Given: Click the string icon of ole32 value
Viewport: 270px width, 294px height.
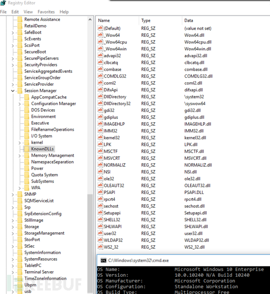Looking at the screenshot, I should (x=100, y=179).
